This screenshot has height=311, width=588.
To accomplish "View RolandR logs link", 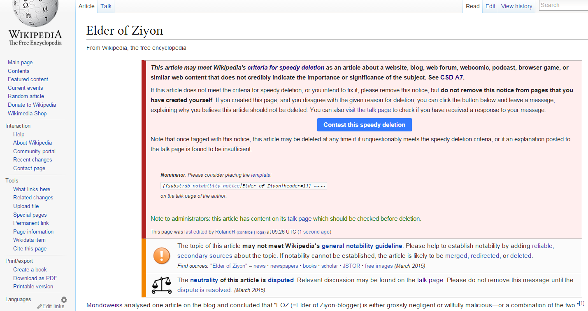I will pyautogui.click(x=260, y=232).
